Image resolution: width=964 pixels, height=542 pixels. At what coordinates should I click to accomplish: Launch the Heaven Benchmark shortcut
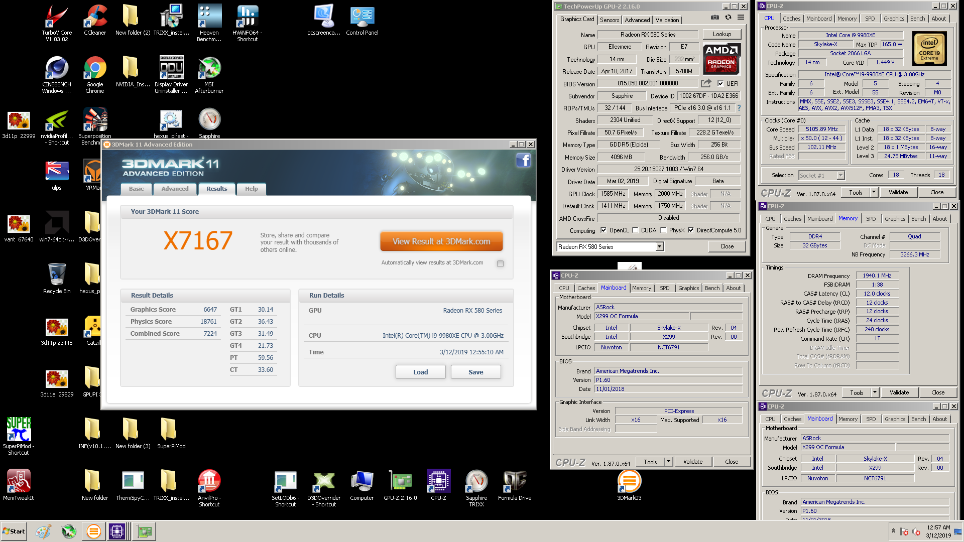point(209,23)
